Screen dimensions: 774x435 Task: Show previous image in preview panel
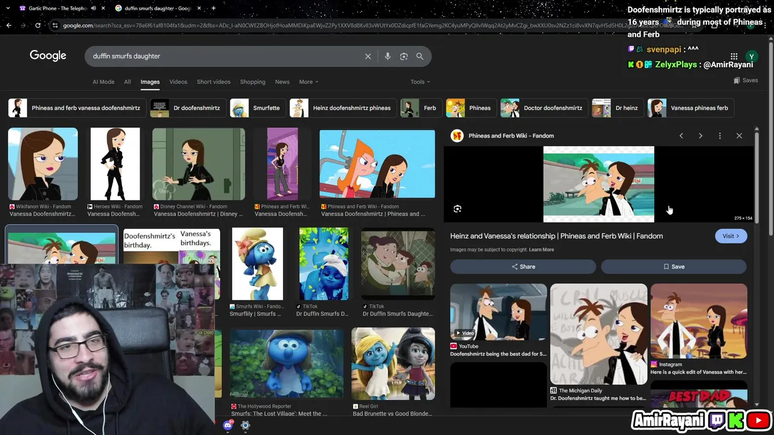[x=681, y=136]
